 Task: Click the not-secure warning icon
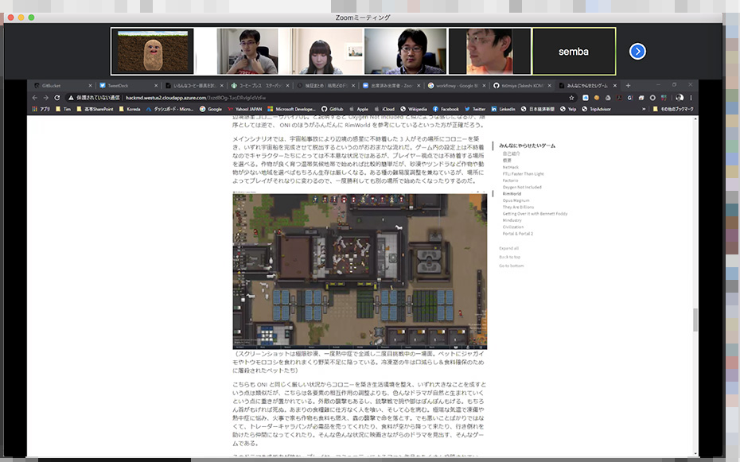(72, 98)
